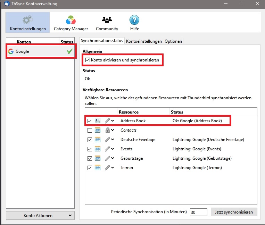The image size is (265, 225).
Task: Uncheck the Events resource checkbox
Action: point(90,149)
